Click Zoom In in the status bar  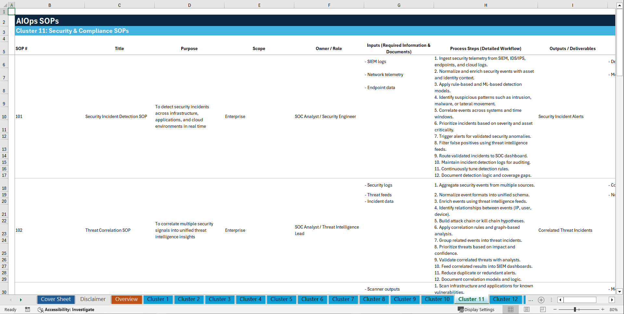point(603,309)
